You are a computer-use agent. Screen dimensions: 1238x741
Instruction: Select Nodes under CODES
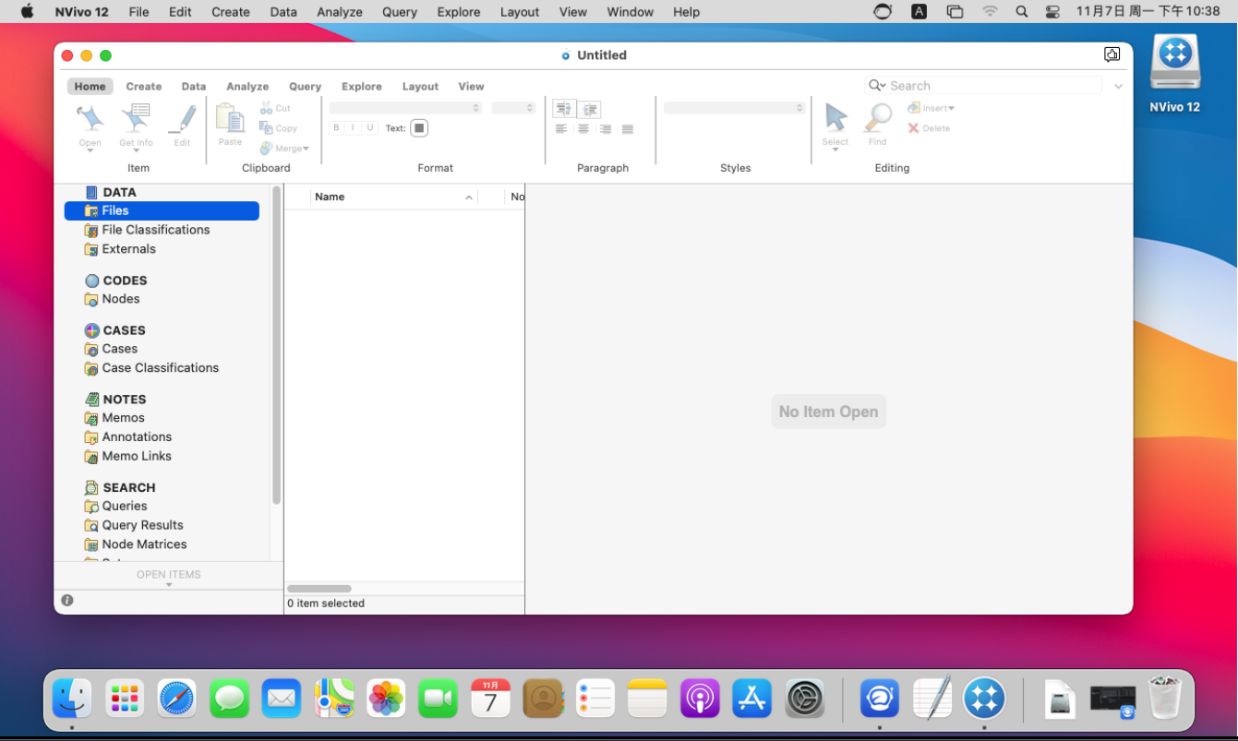coord(112,299)
